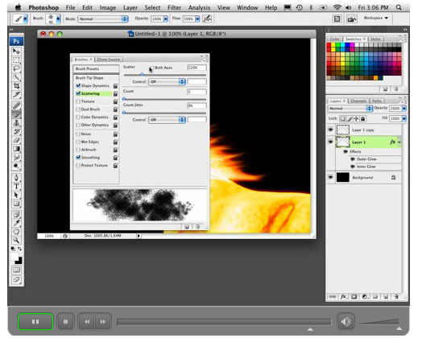Image resolution: width=422 pixels, height=338 pixels.
Task: Hide the Outer Glow effect
Action: [x=353, y=159]
